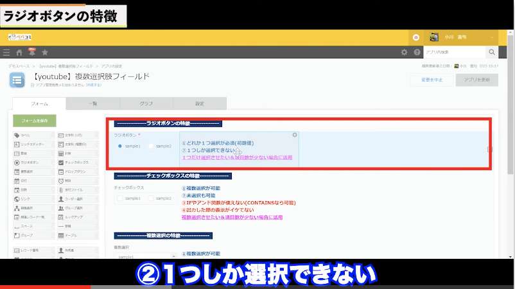
Task: Go to the home portal icon
Action: point(19,53)
